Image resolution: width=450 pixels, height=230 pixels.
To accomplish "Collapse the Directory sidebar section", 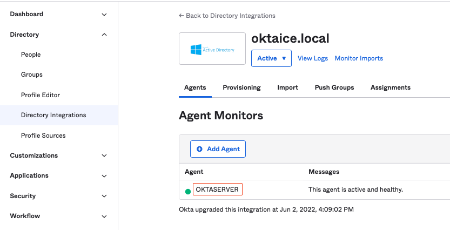I will tap(104, 35).
